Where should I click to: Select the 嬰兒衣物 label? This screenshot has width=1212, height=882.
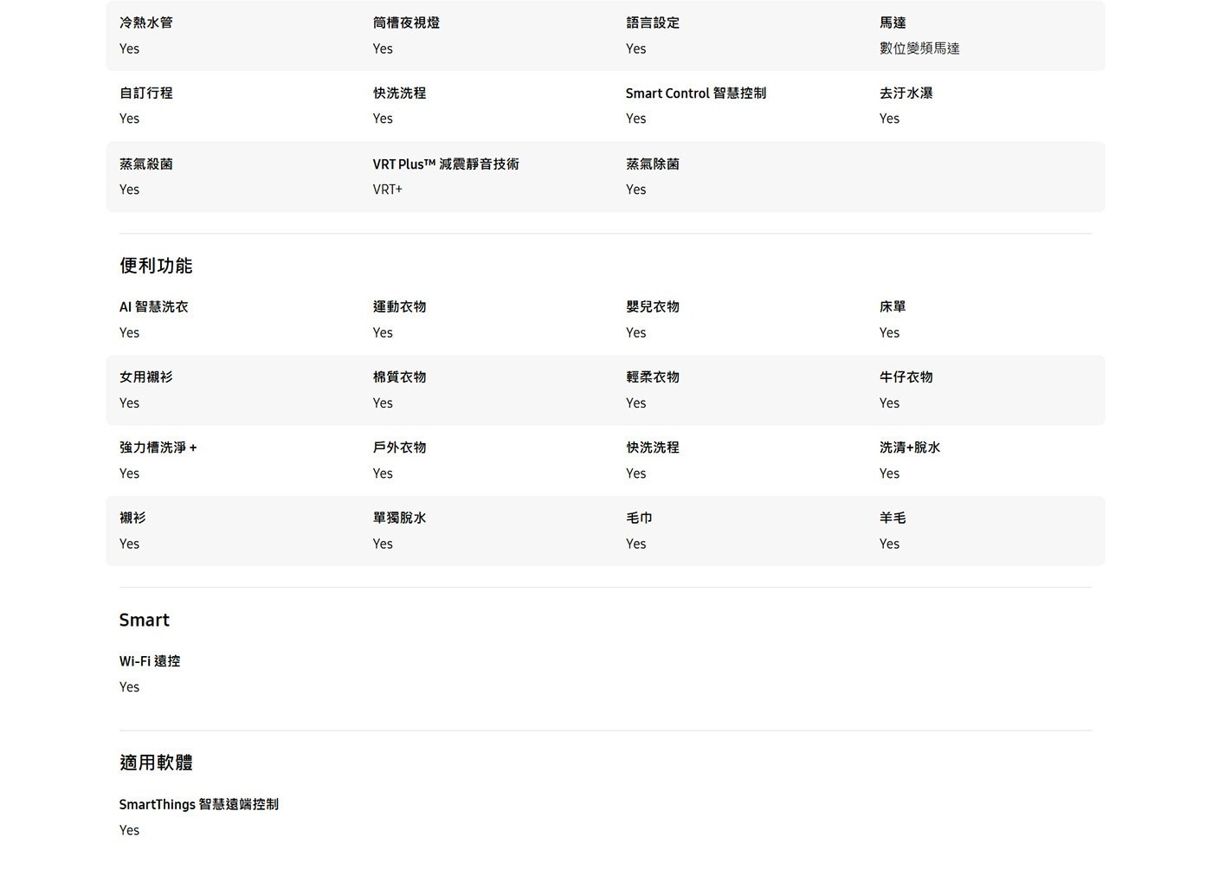pos(653,306)
